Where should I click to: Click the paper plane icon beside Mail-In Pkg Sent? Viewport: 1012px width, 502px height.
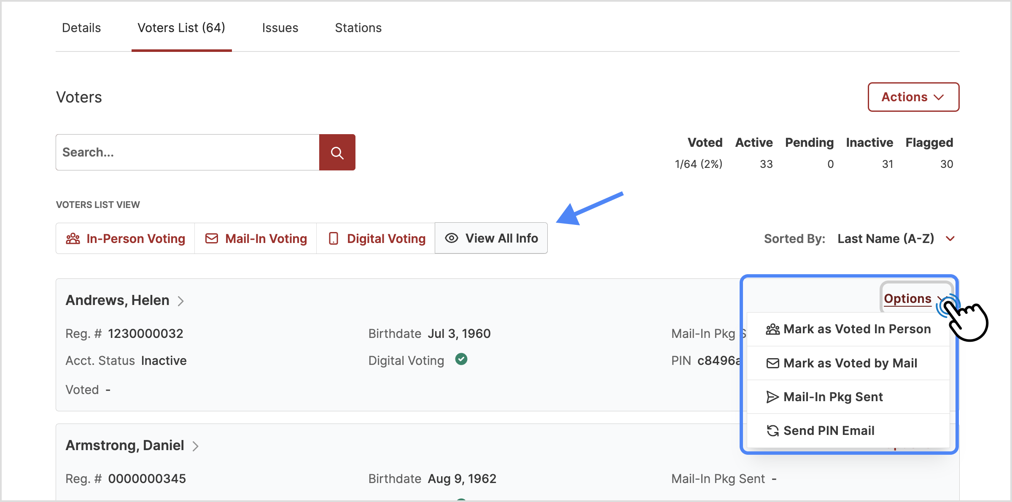tap(772, 397)
